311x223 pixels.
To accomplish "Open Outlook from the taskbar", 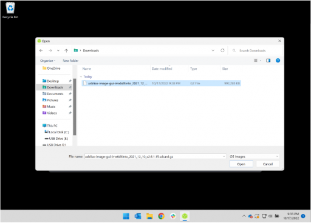I will click(x=138, y=216).
